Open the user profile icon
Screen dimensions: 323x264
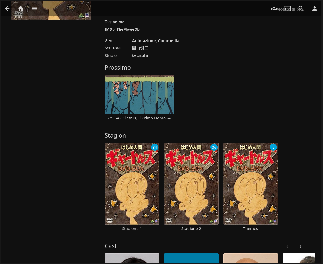(315, 9)
